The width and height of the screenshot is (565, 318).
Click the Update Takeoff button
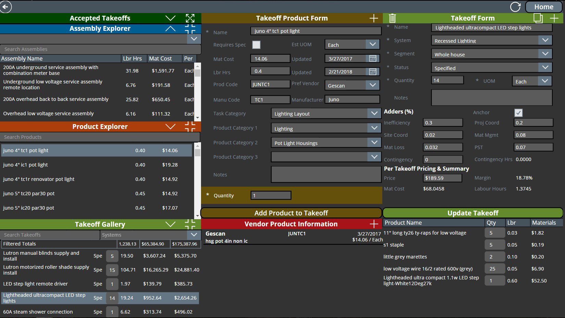pos(473,213)
